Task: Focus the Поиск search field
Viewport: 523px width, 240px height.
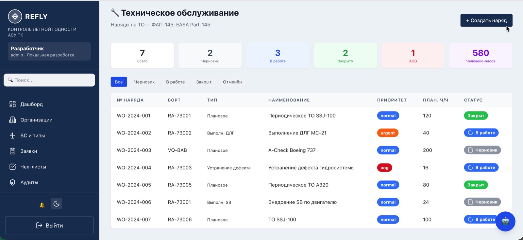Action: click(x=49, y=80)
